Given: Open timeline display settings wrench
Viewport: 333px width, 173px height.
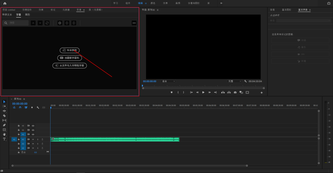Looking at the screenshot, I should pos(38,108).
